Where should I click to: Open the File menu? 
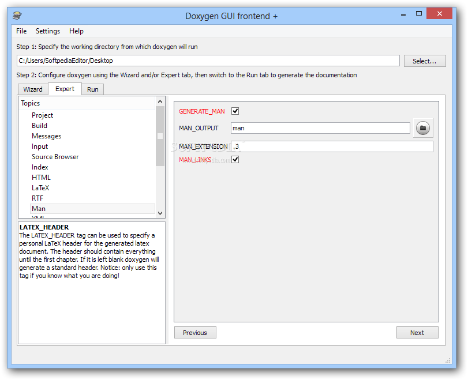coord(21,31)
